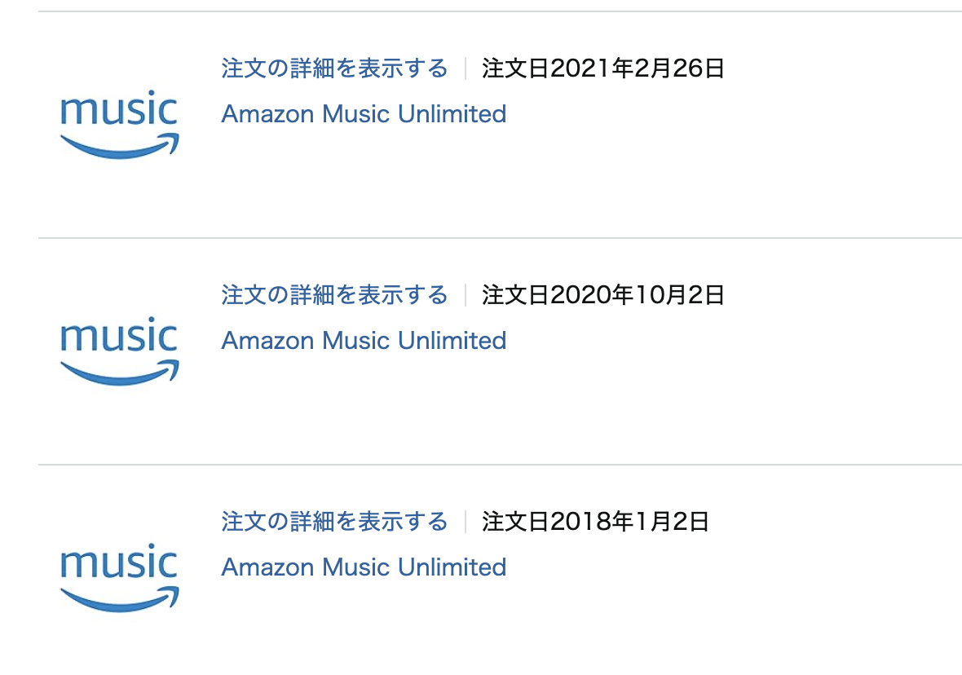Image resolution: width=962 pixels, height=675 pixels.
Task: Click the order date 注文日2020年10月2日
Action: coord(603,295)
